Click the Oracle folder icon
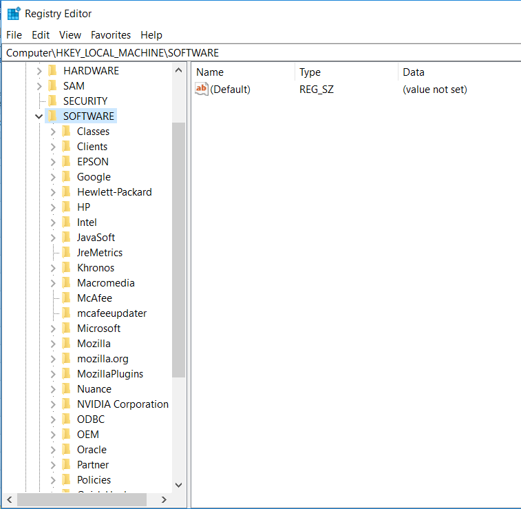 point(67,450)
